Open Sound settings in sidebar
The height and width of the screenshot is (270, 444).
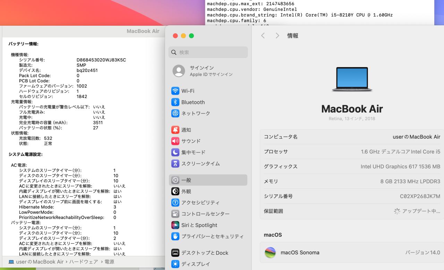pyautogui.click(x=191, y=141)
